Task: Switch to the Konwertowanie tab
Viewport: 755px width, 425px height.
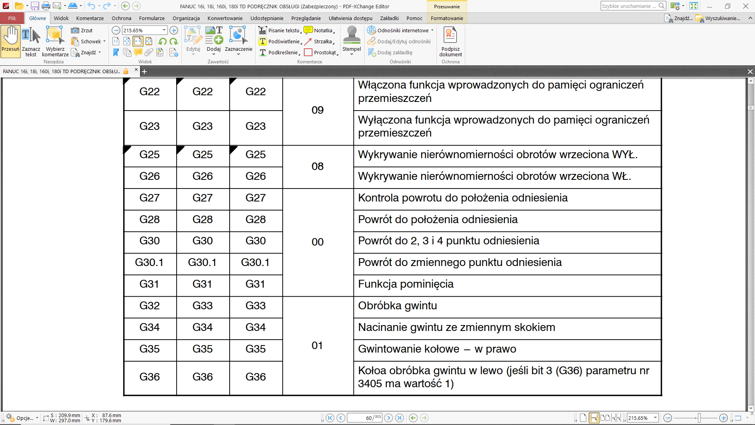Action: click(x=225, y=18)
